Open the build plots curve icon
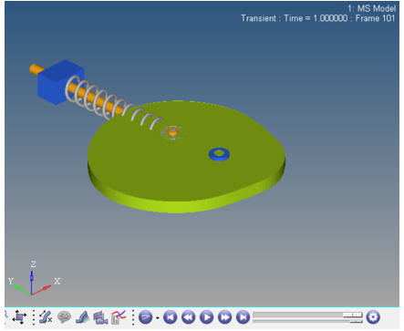 point(119,317)
